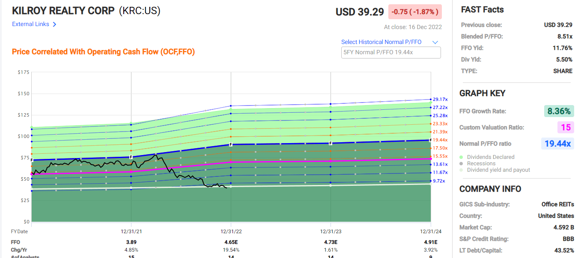Viewport: 581px width, 258px height.
Task: Click the 12/31/24 date axis label
Action: pyautogui.click(x=431, y=231)
